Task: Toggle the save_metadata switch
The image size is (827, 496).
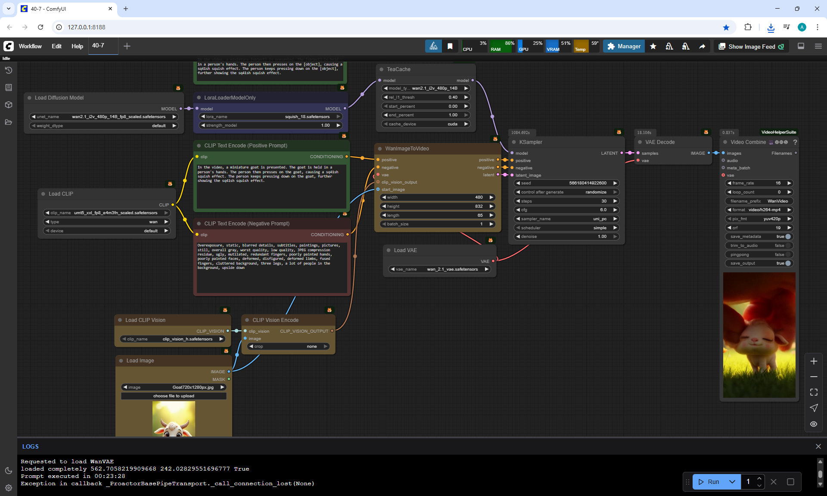Action: click(788, 237)
